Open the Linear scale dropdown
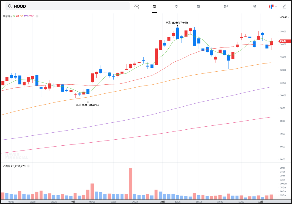This screenshot has width=292, height=204. [284, 17]
